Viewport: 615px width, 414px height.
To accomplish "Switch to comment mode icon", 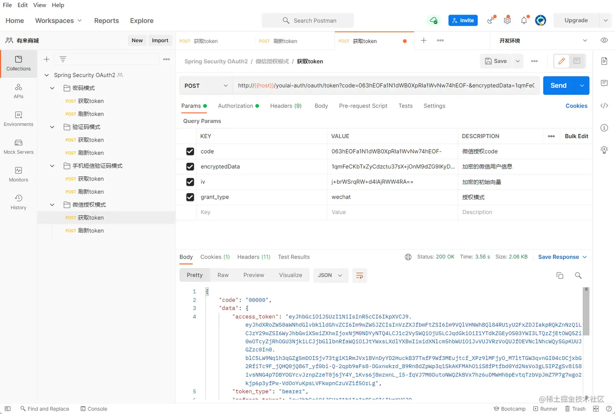I will point(577,61).
